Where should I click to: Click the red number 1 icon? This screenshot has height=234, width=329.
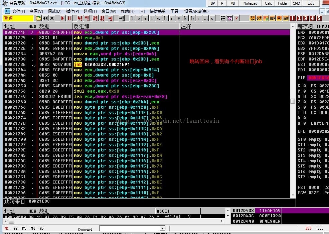coord(293,18)
